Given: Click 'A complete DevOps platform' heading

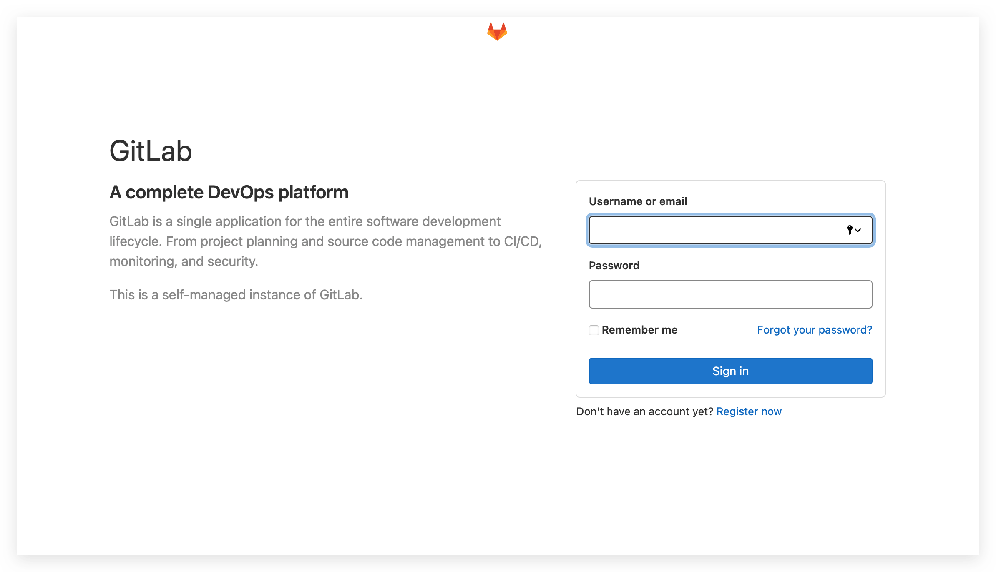Looking at the screenshot, I should pos(229,192).
